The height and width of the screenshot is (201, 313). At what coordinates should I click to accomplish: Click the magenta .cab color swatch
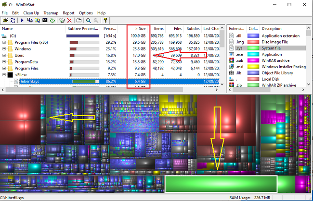tap(253, 60)
